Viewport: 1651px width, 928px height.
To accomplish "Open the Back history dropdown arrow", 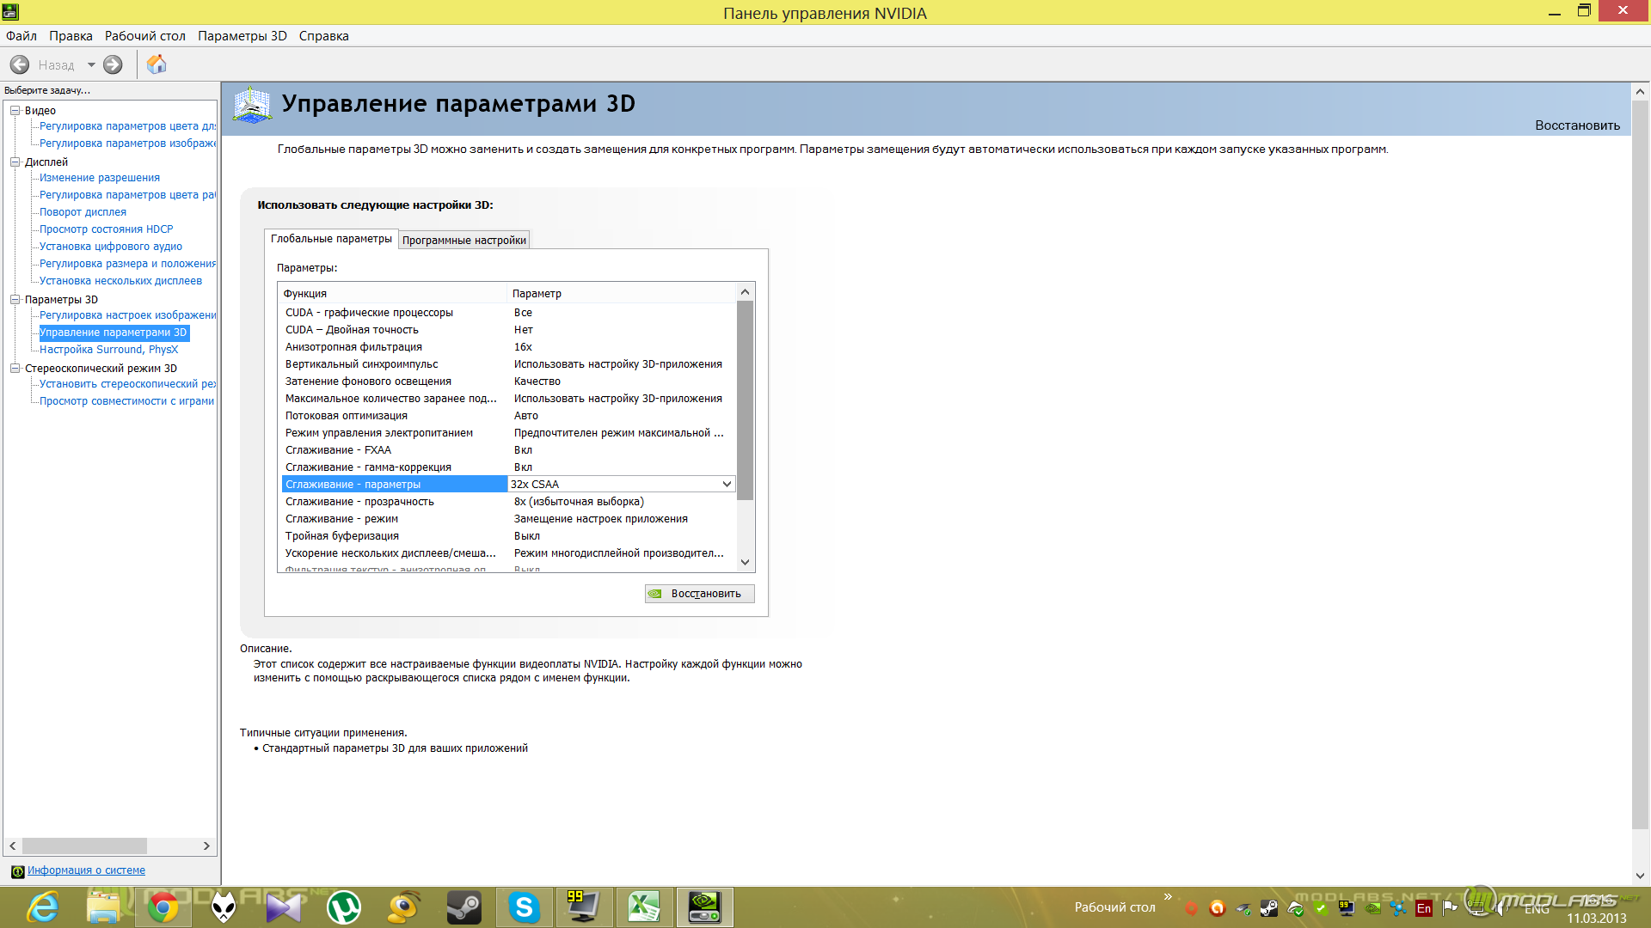I will click(91, 64).
